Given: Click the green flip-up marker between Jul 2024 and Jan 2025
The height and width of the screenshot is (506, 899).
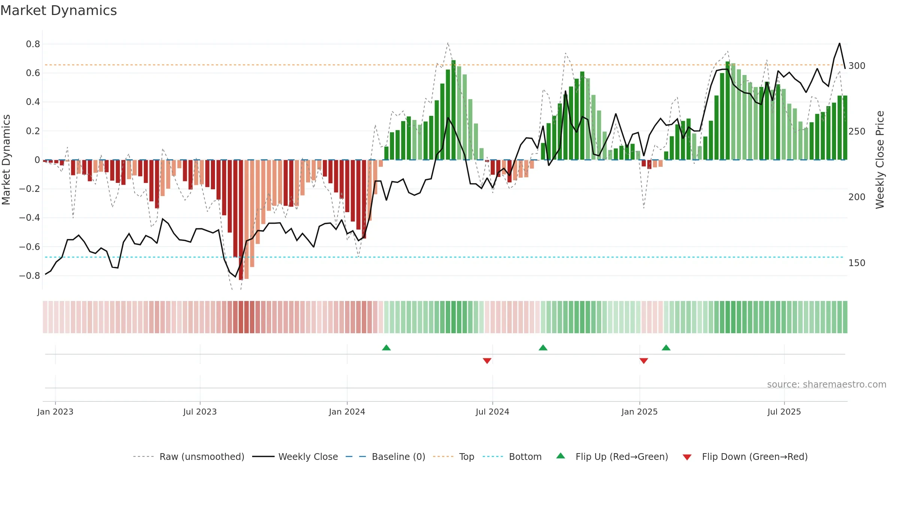Looking at the screenshot, I should pyautogui.click(x=543, y=347).
